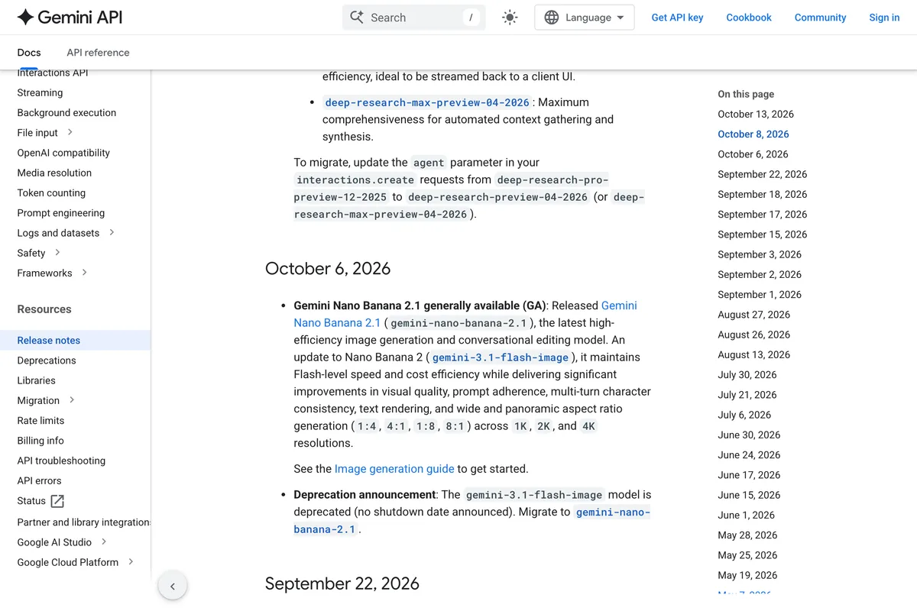Viewport: 917px width, 611px height.
Task: Jump to September 2, 2026 entry
Action: [760, 274]
